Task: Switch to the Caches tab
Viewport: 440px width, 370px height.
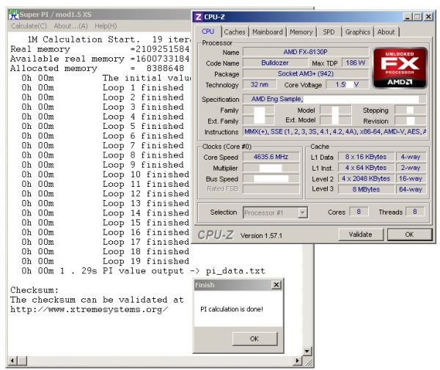Action: pos(235,32)
